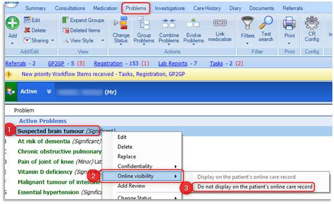The height and width of the screenshot is (204, 334).
Task: Open the Print dropdown arrow
Action: coord(289,44)
